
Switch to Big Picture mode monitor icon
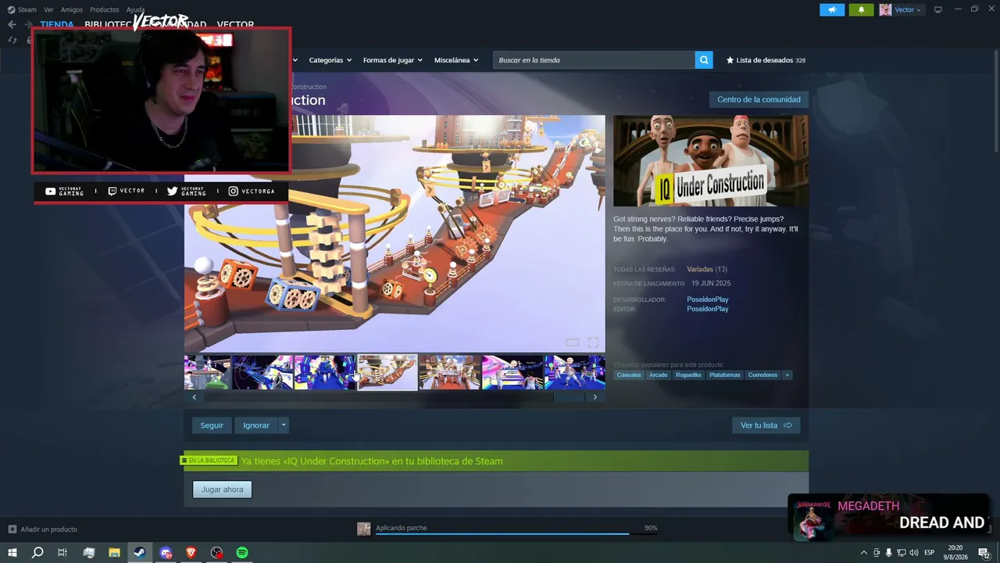(938, 9)
